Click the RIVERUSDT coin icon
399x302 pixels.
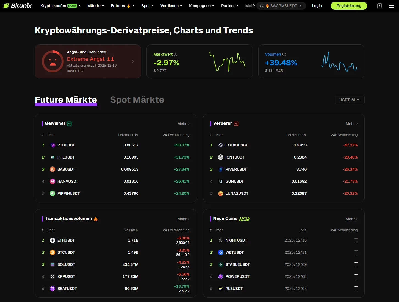click(x=221, y=169)
